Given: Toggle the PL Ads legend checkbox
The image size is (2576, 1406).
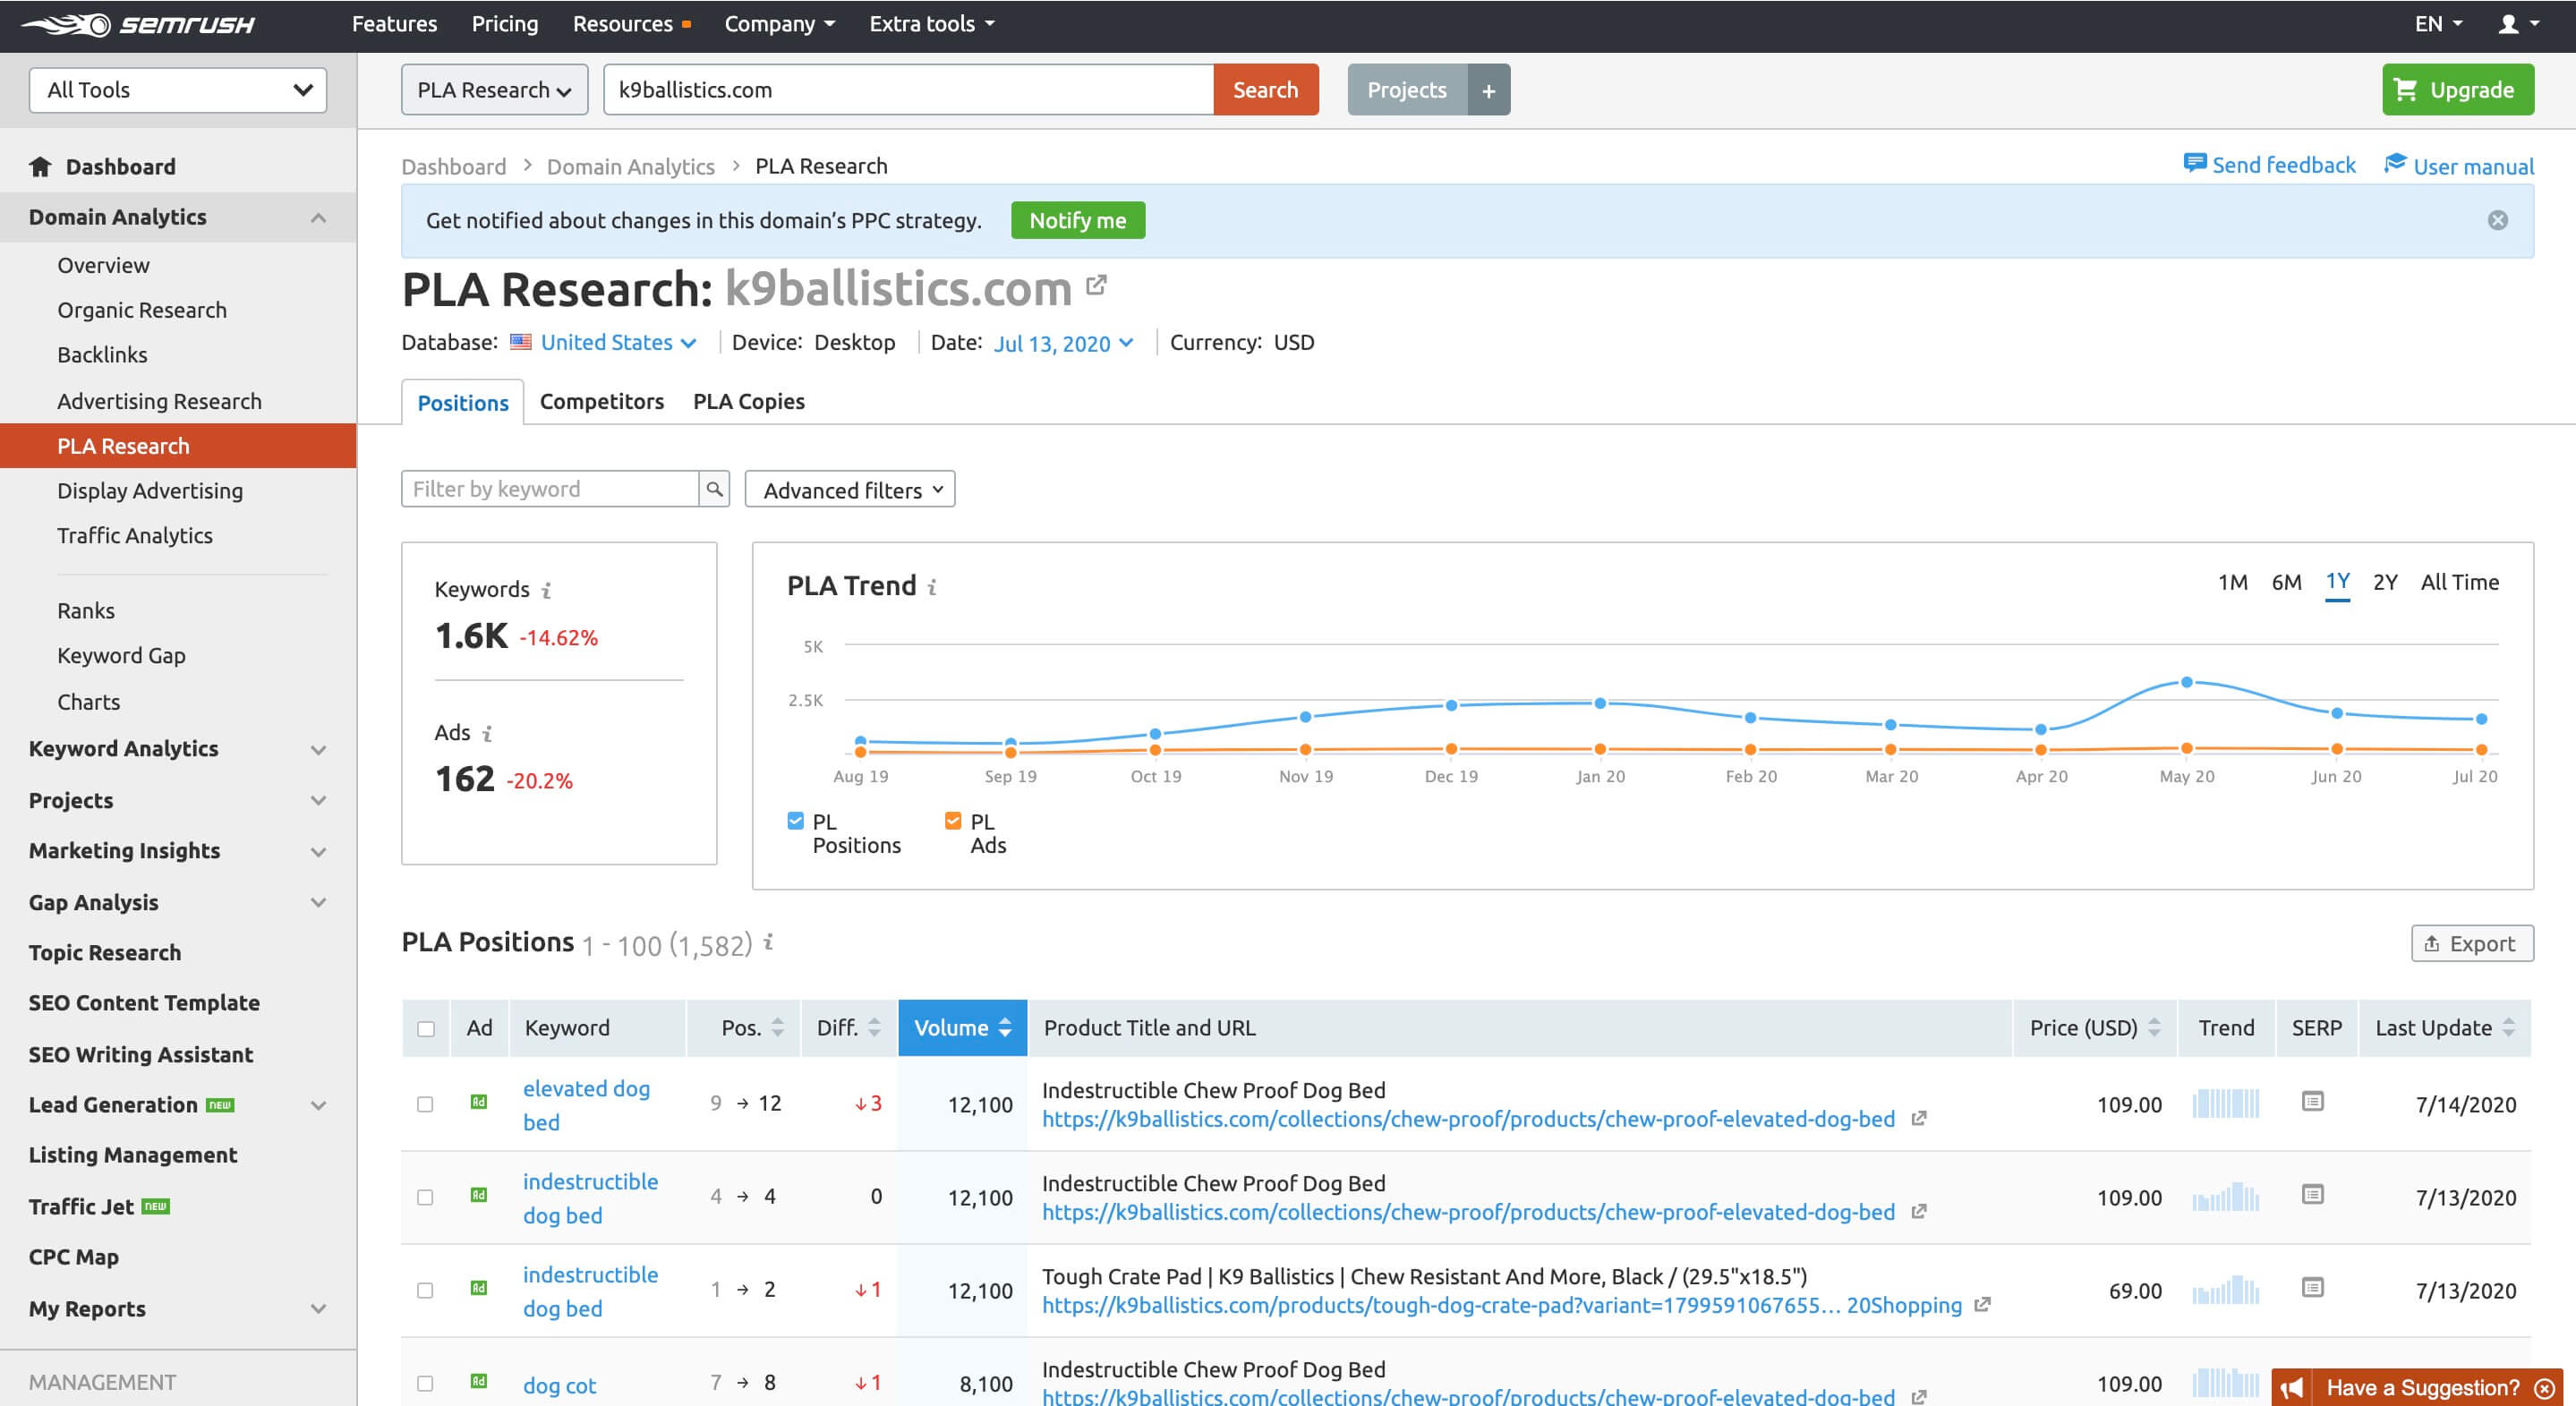Looking at the screenshot, I should coord(953,821).
